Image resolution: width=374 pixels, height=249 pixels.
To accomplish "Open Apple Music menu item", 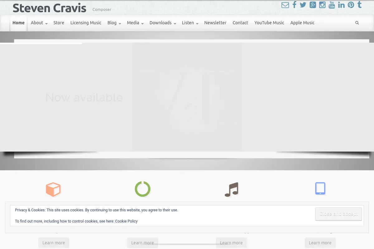I will pos(302,23).
